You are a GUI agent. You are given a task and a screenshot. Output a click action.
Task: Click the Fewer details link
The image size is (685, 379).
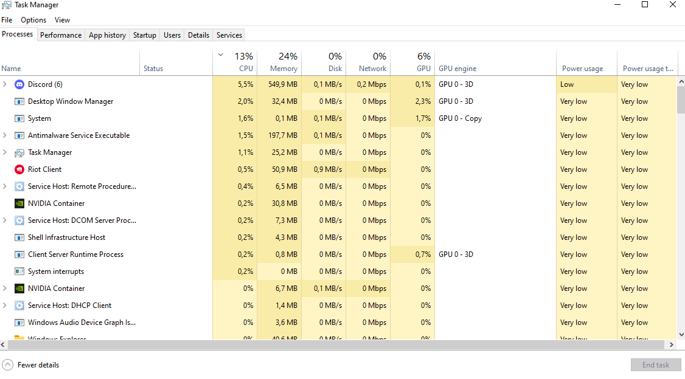pos(38,365)
